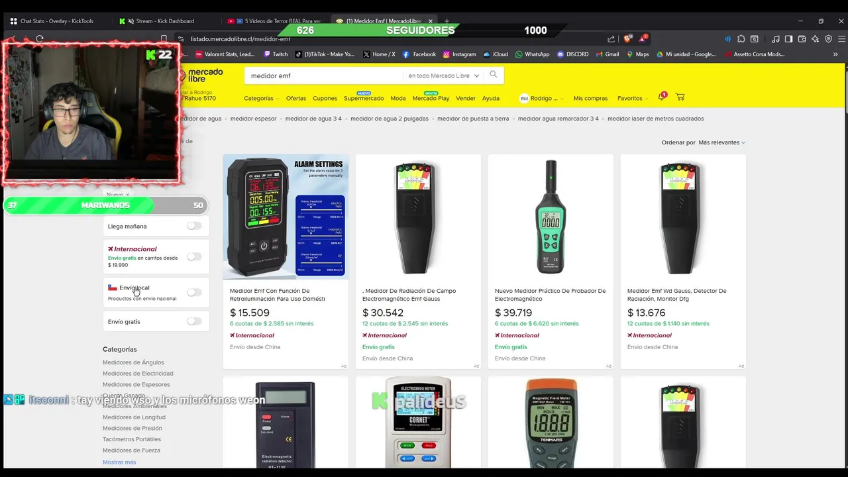Click the green $ 39.719 meter image

551,217
